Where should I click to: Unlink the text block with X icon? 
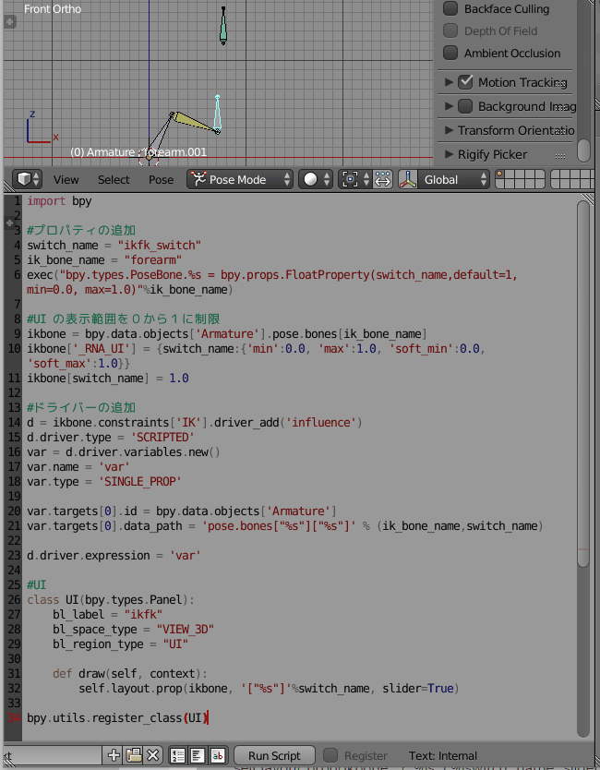[152, 755]
